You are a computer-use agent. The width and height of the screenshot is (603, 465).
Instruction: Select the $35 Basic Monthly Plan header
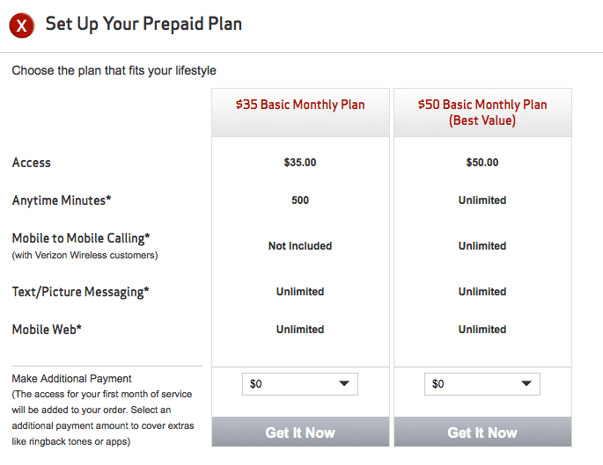pyautogui.click(x=300, y=105)
